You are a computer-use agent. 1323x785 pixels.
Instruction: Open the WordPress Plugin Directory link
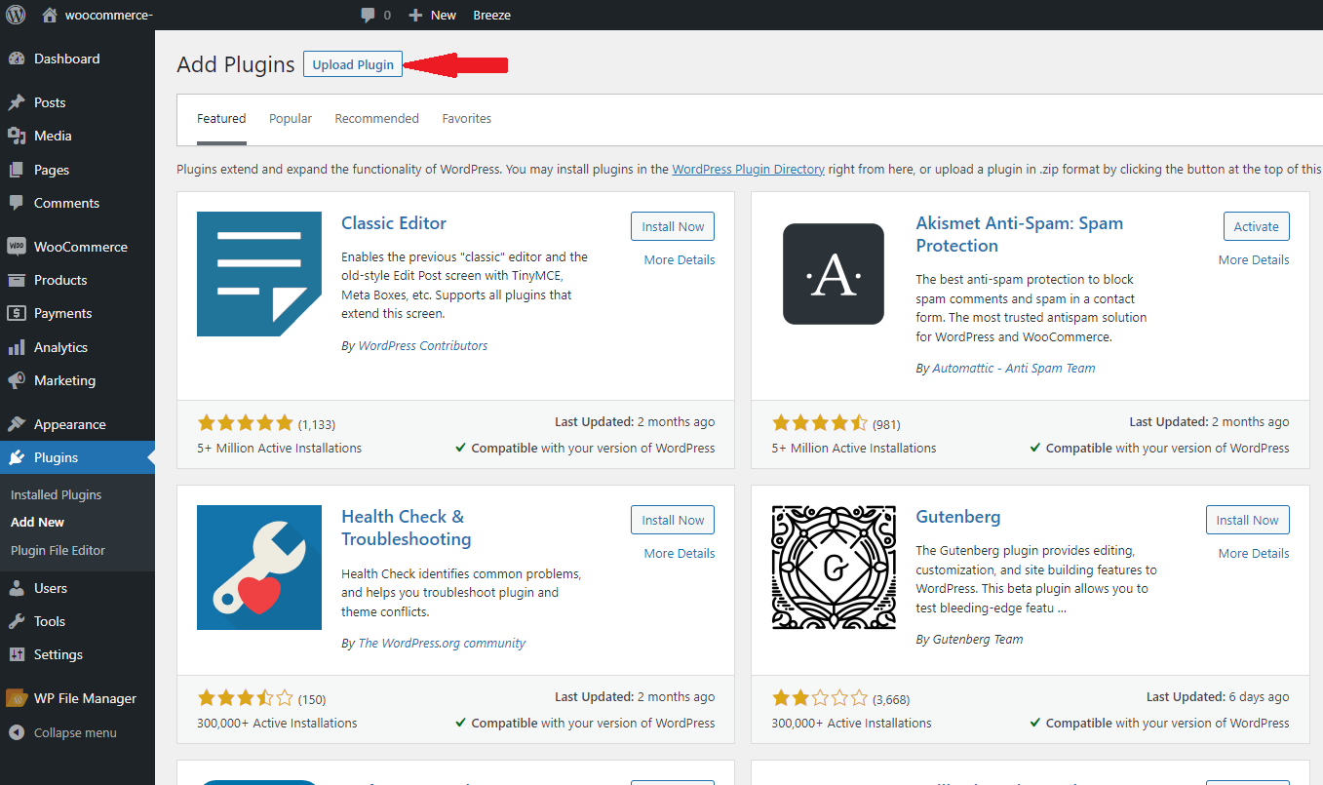click(749, 169)
